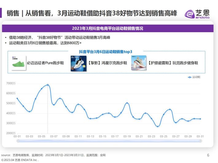Screen dimensions: 218x163
Task: Click the date range slider bar
Action: pyautogui.click(x=109, y=141)
